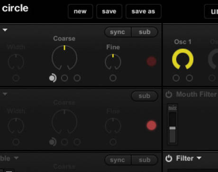Toggle sync in the top oscillator row
The width and height of the screenshot is (218, 172).
click(118, 32)
